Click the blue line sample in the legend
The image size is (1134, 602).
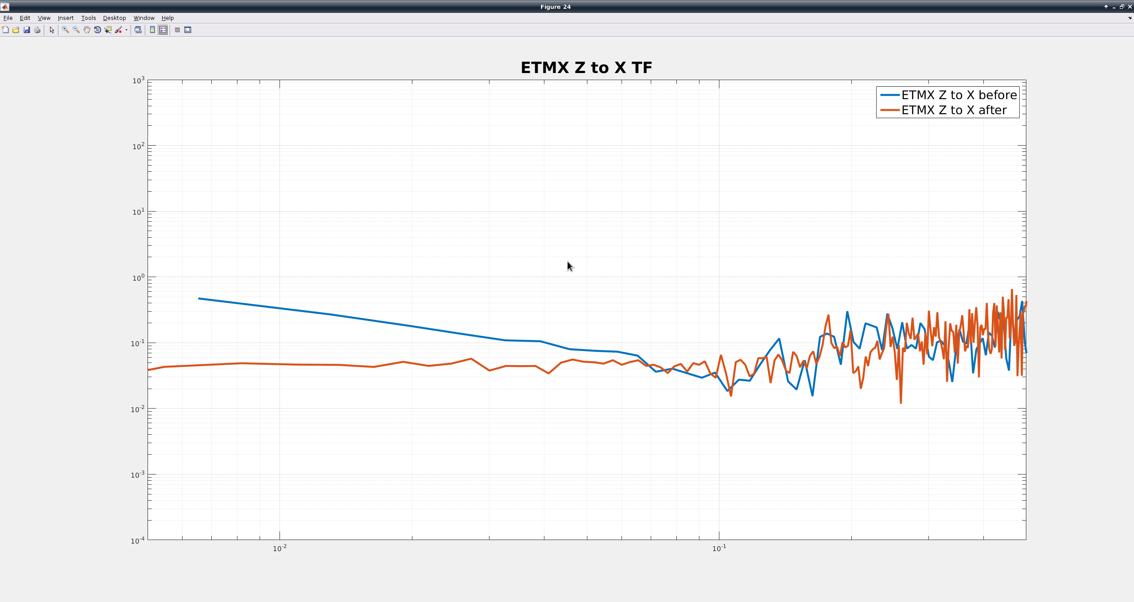point(889,95)
